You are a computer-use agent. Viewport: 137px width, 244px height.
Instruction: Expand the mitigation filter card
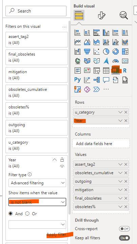(37, 75)
